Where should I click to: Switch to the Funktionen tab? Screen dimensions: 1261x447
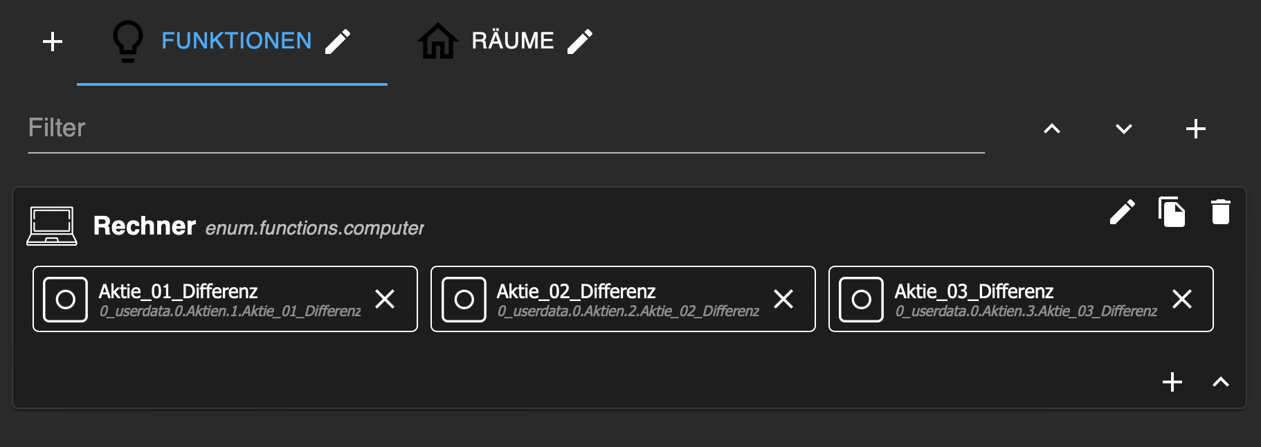pyautogui.click(x=235, y=42)
